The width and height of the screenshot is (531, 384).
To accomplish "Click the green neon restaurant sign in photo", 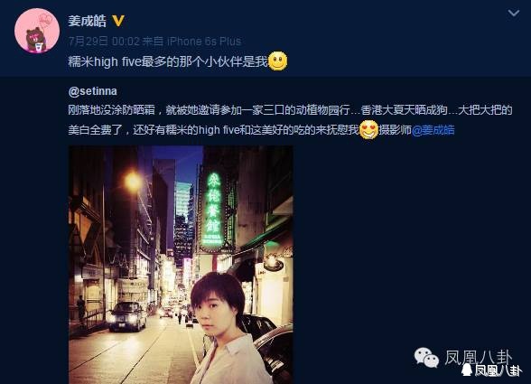I will coord(213,209).
